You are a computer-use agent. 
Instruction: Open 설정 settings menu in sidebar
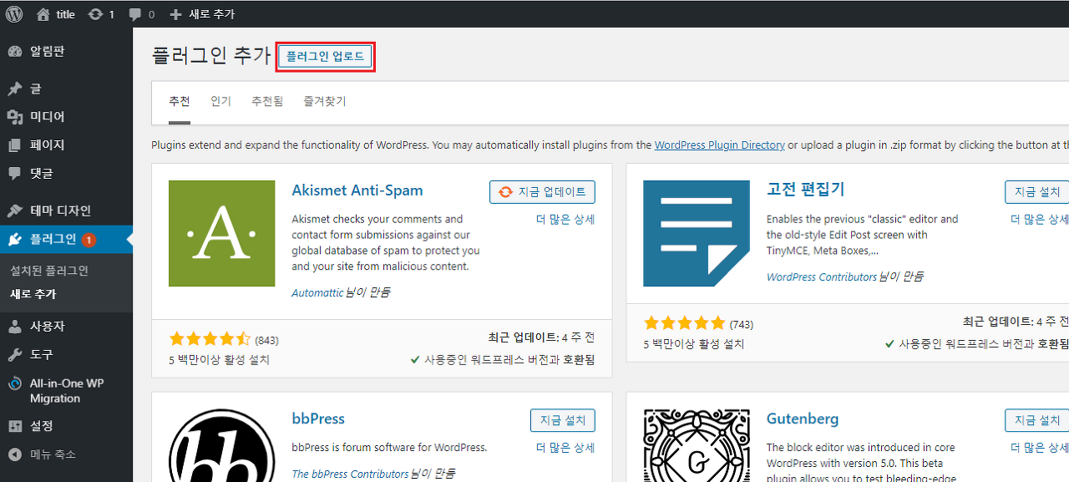66,426
